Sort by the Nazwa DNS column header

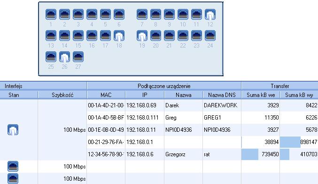(222, 95)
